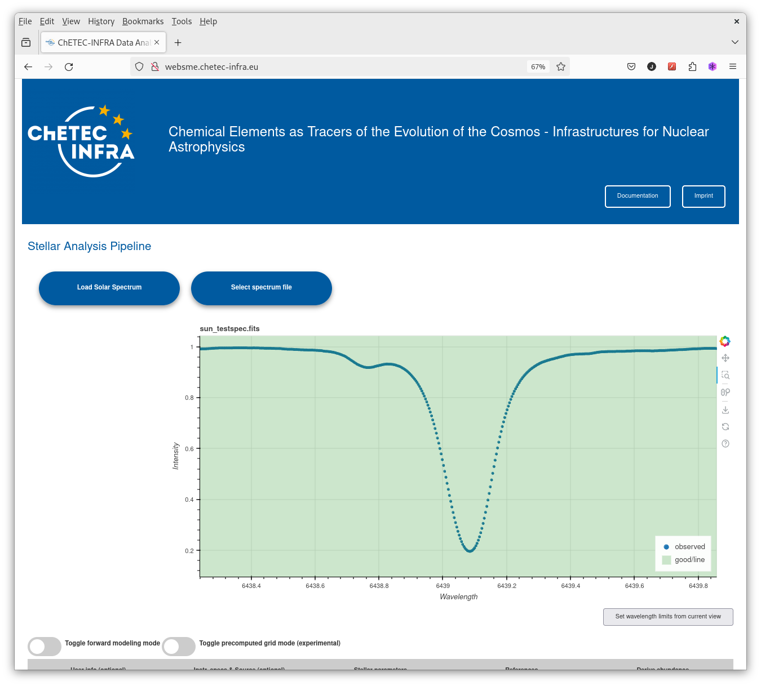Open the Tools menu

182,21
